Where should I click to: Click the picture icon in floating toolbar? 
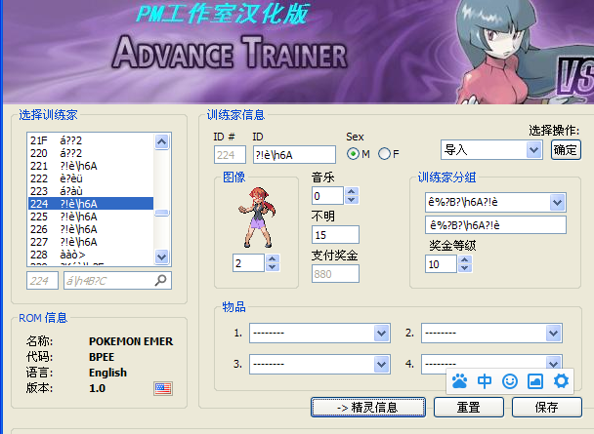(x=535, y=381)
